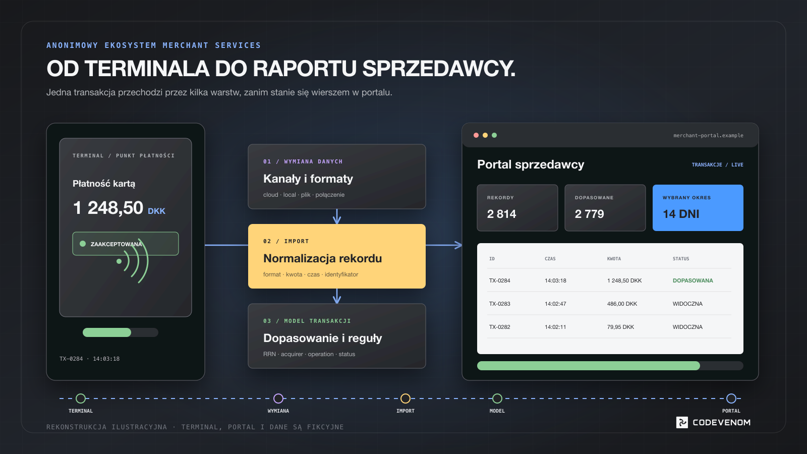Click the 14:03:18 time in table
Viewport: 807px width, 454px height.
pos(555,280)
